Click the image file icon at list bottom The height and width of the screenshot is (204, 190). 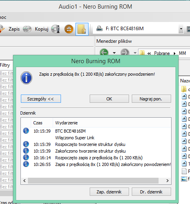pos(184,178)
